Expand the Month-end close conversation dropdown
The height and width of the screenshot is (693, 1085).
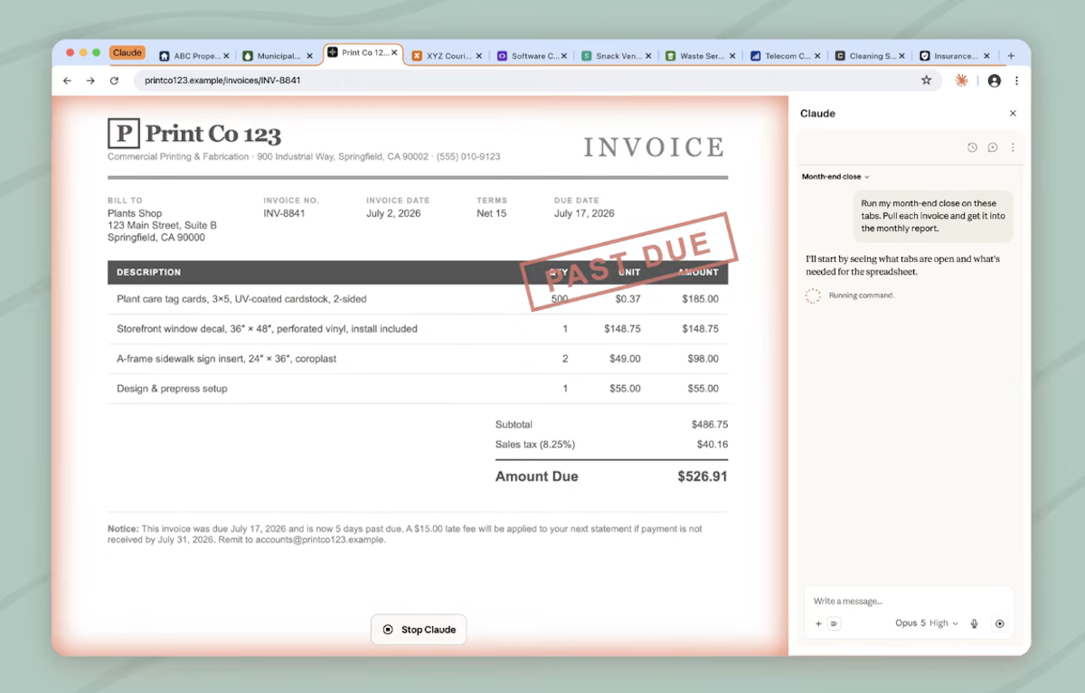click(835, 177)
